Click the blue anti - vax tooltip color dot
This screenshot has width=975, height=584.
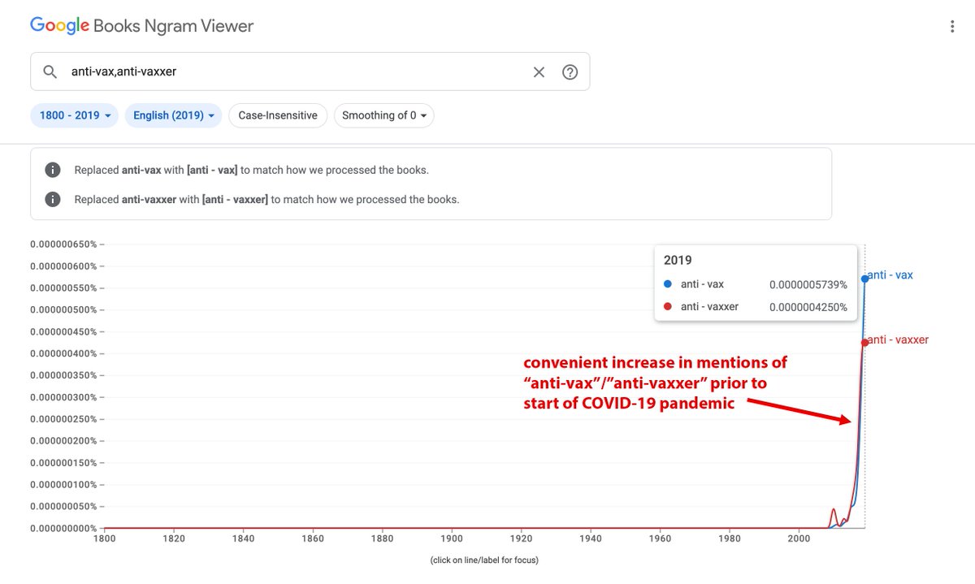[668, 285]
